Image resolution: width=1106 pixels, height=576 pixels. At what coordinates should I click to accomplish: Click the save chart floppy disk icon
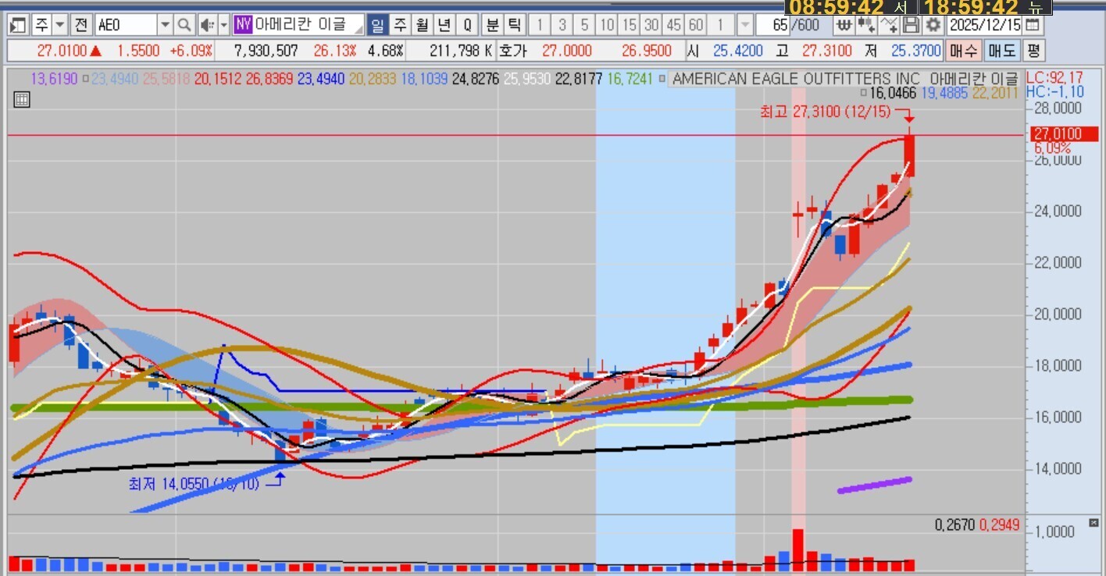point(911,25)
